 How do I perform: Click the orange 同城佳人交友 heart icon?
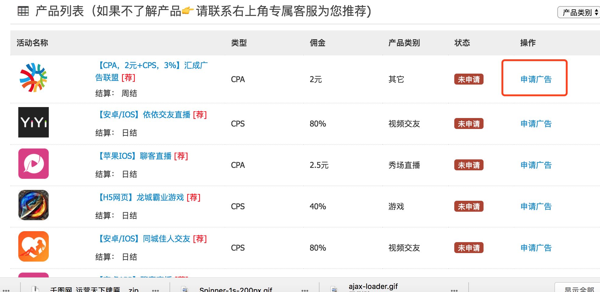(x=34, y=246)
